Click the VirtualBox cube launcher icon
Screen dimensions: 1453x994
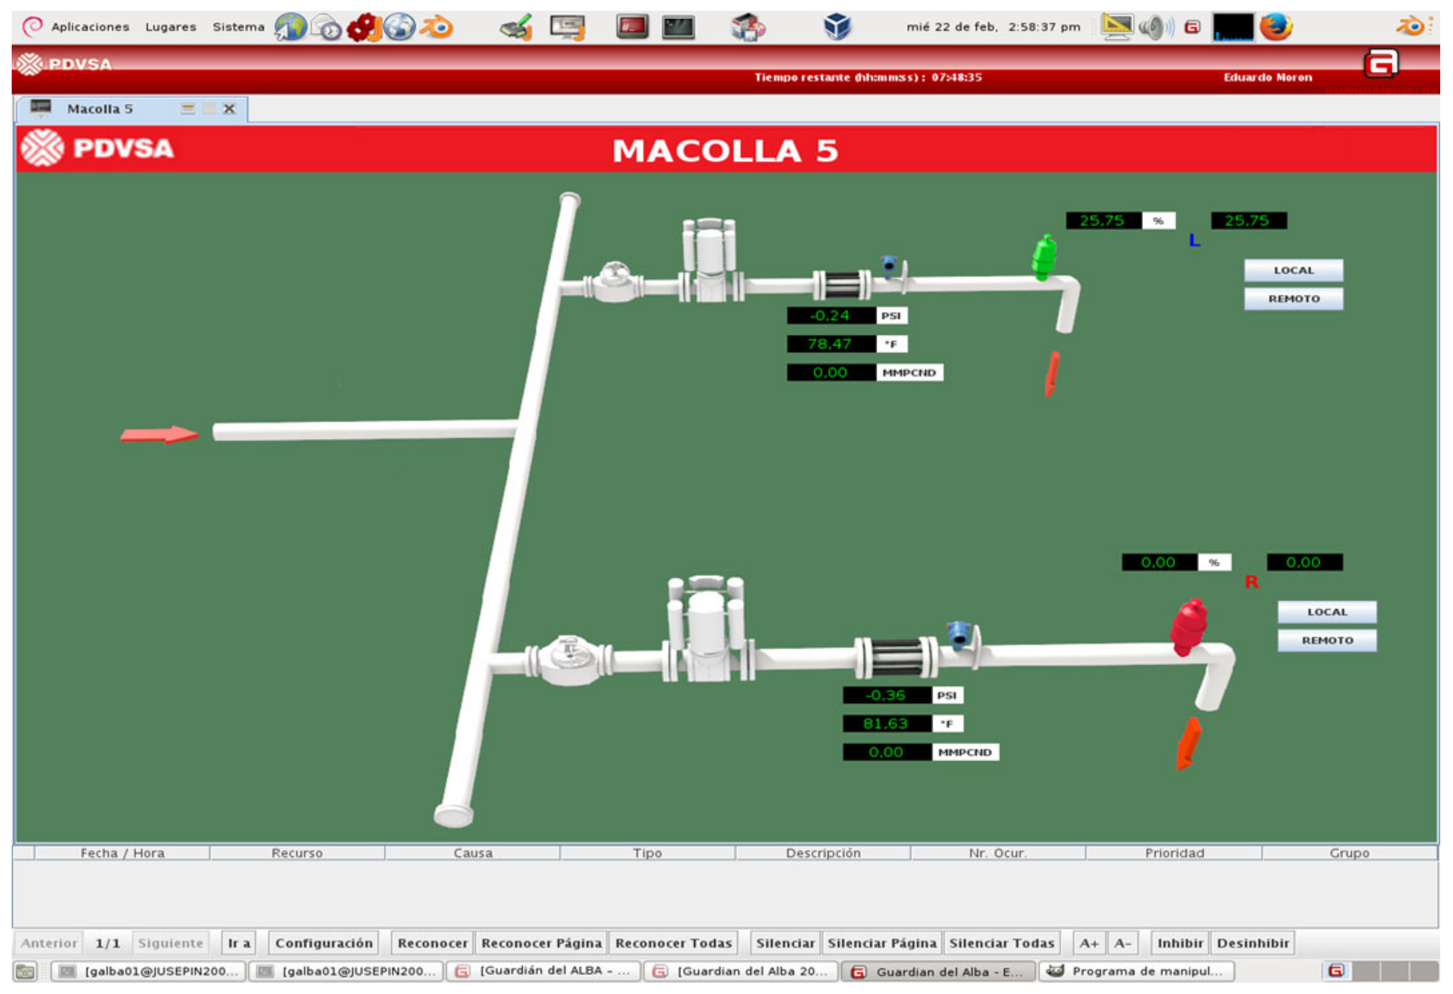tap(836, 27)
